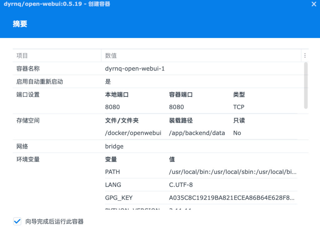This screenshot has width=320, height=228.
Task: Click the read-only value No
Action: (237, 133)
